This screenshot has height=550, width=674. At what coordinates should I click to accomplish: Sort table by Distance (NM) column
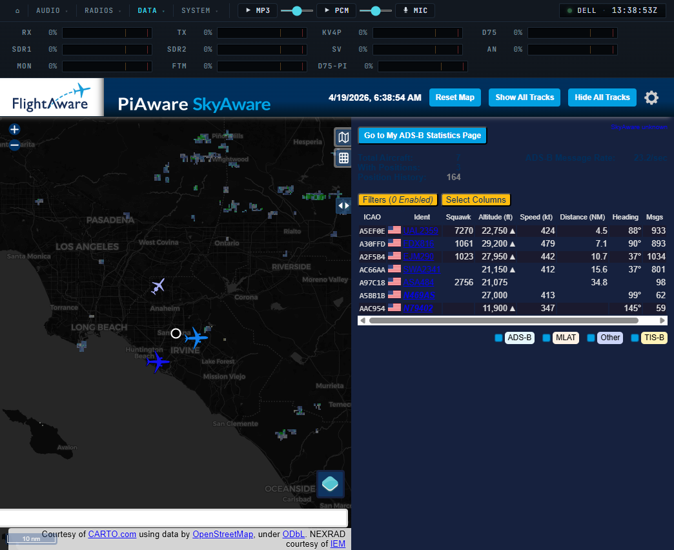(x=582, y=217)
